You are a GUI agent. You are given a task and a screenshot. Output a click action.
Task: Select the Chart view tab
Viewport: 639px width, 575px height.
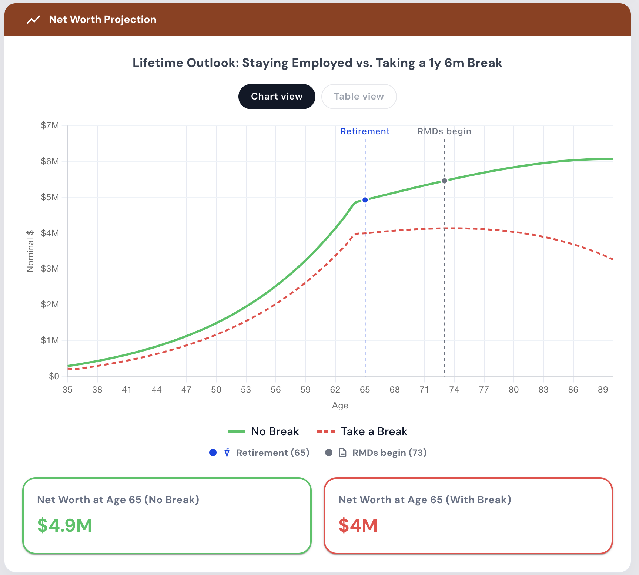[x=277, y=97]
